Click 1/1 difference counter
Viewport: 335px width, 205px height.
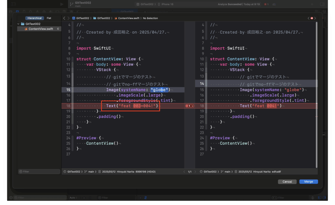[x=190, y=172]
